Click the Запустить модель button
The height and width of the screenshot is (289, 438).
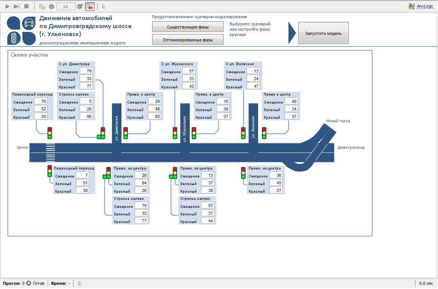point(323,33)
